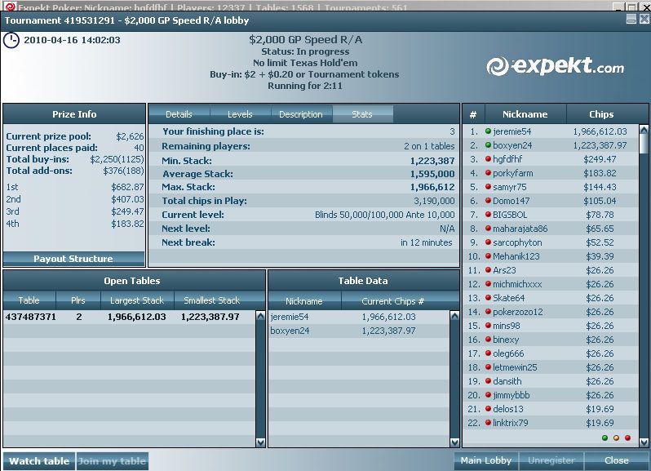Select player Ars23 in the ranking list
651x471 pixels.
click(x=551, y=270)
